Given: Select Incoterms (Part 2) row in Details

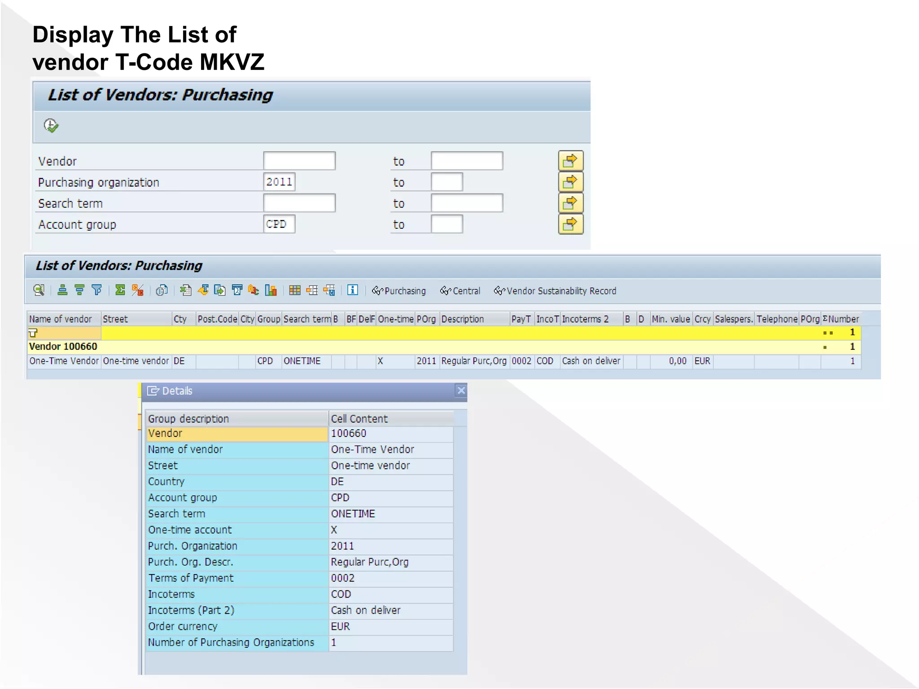Looking at the screenshot, I should 300,611.
